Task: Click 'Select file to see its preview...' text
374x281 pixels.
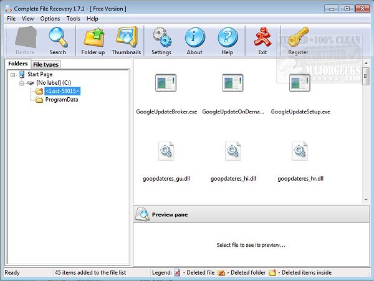Action: tap(251, 245)
